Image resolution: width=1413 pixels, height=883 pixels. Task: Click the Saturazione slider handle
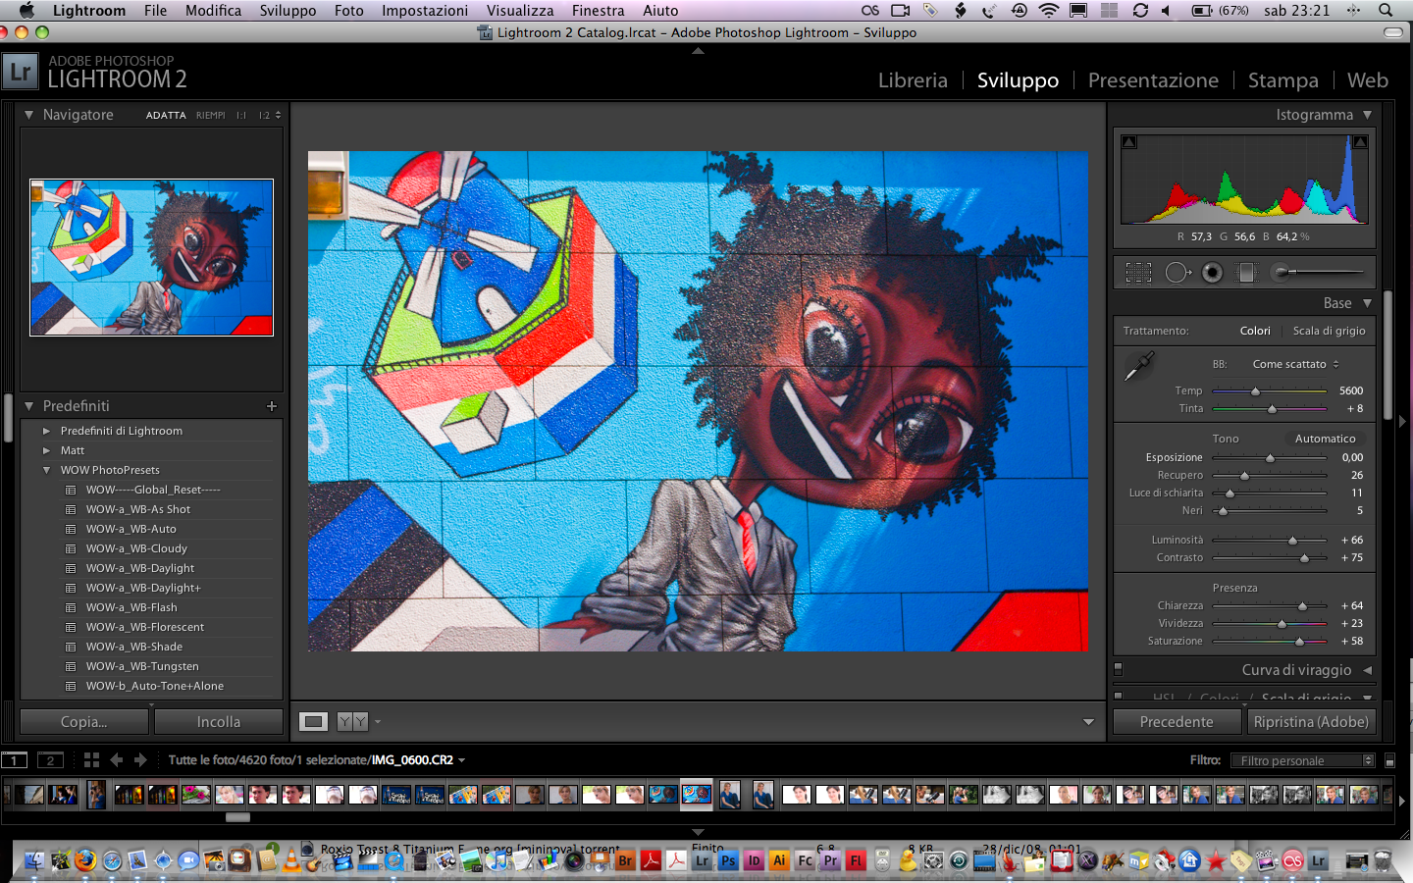[x=1299, y=642]
